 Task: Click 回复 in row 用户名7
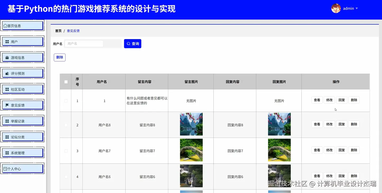click(x=342, y=150)
